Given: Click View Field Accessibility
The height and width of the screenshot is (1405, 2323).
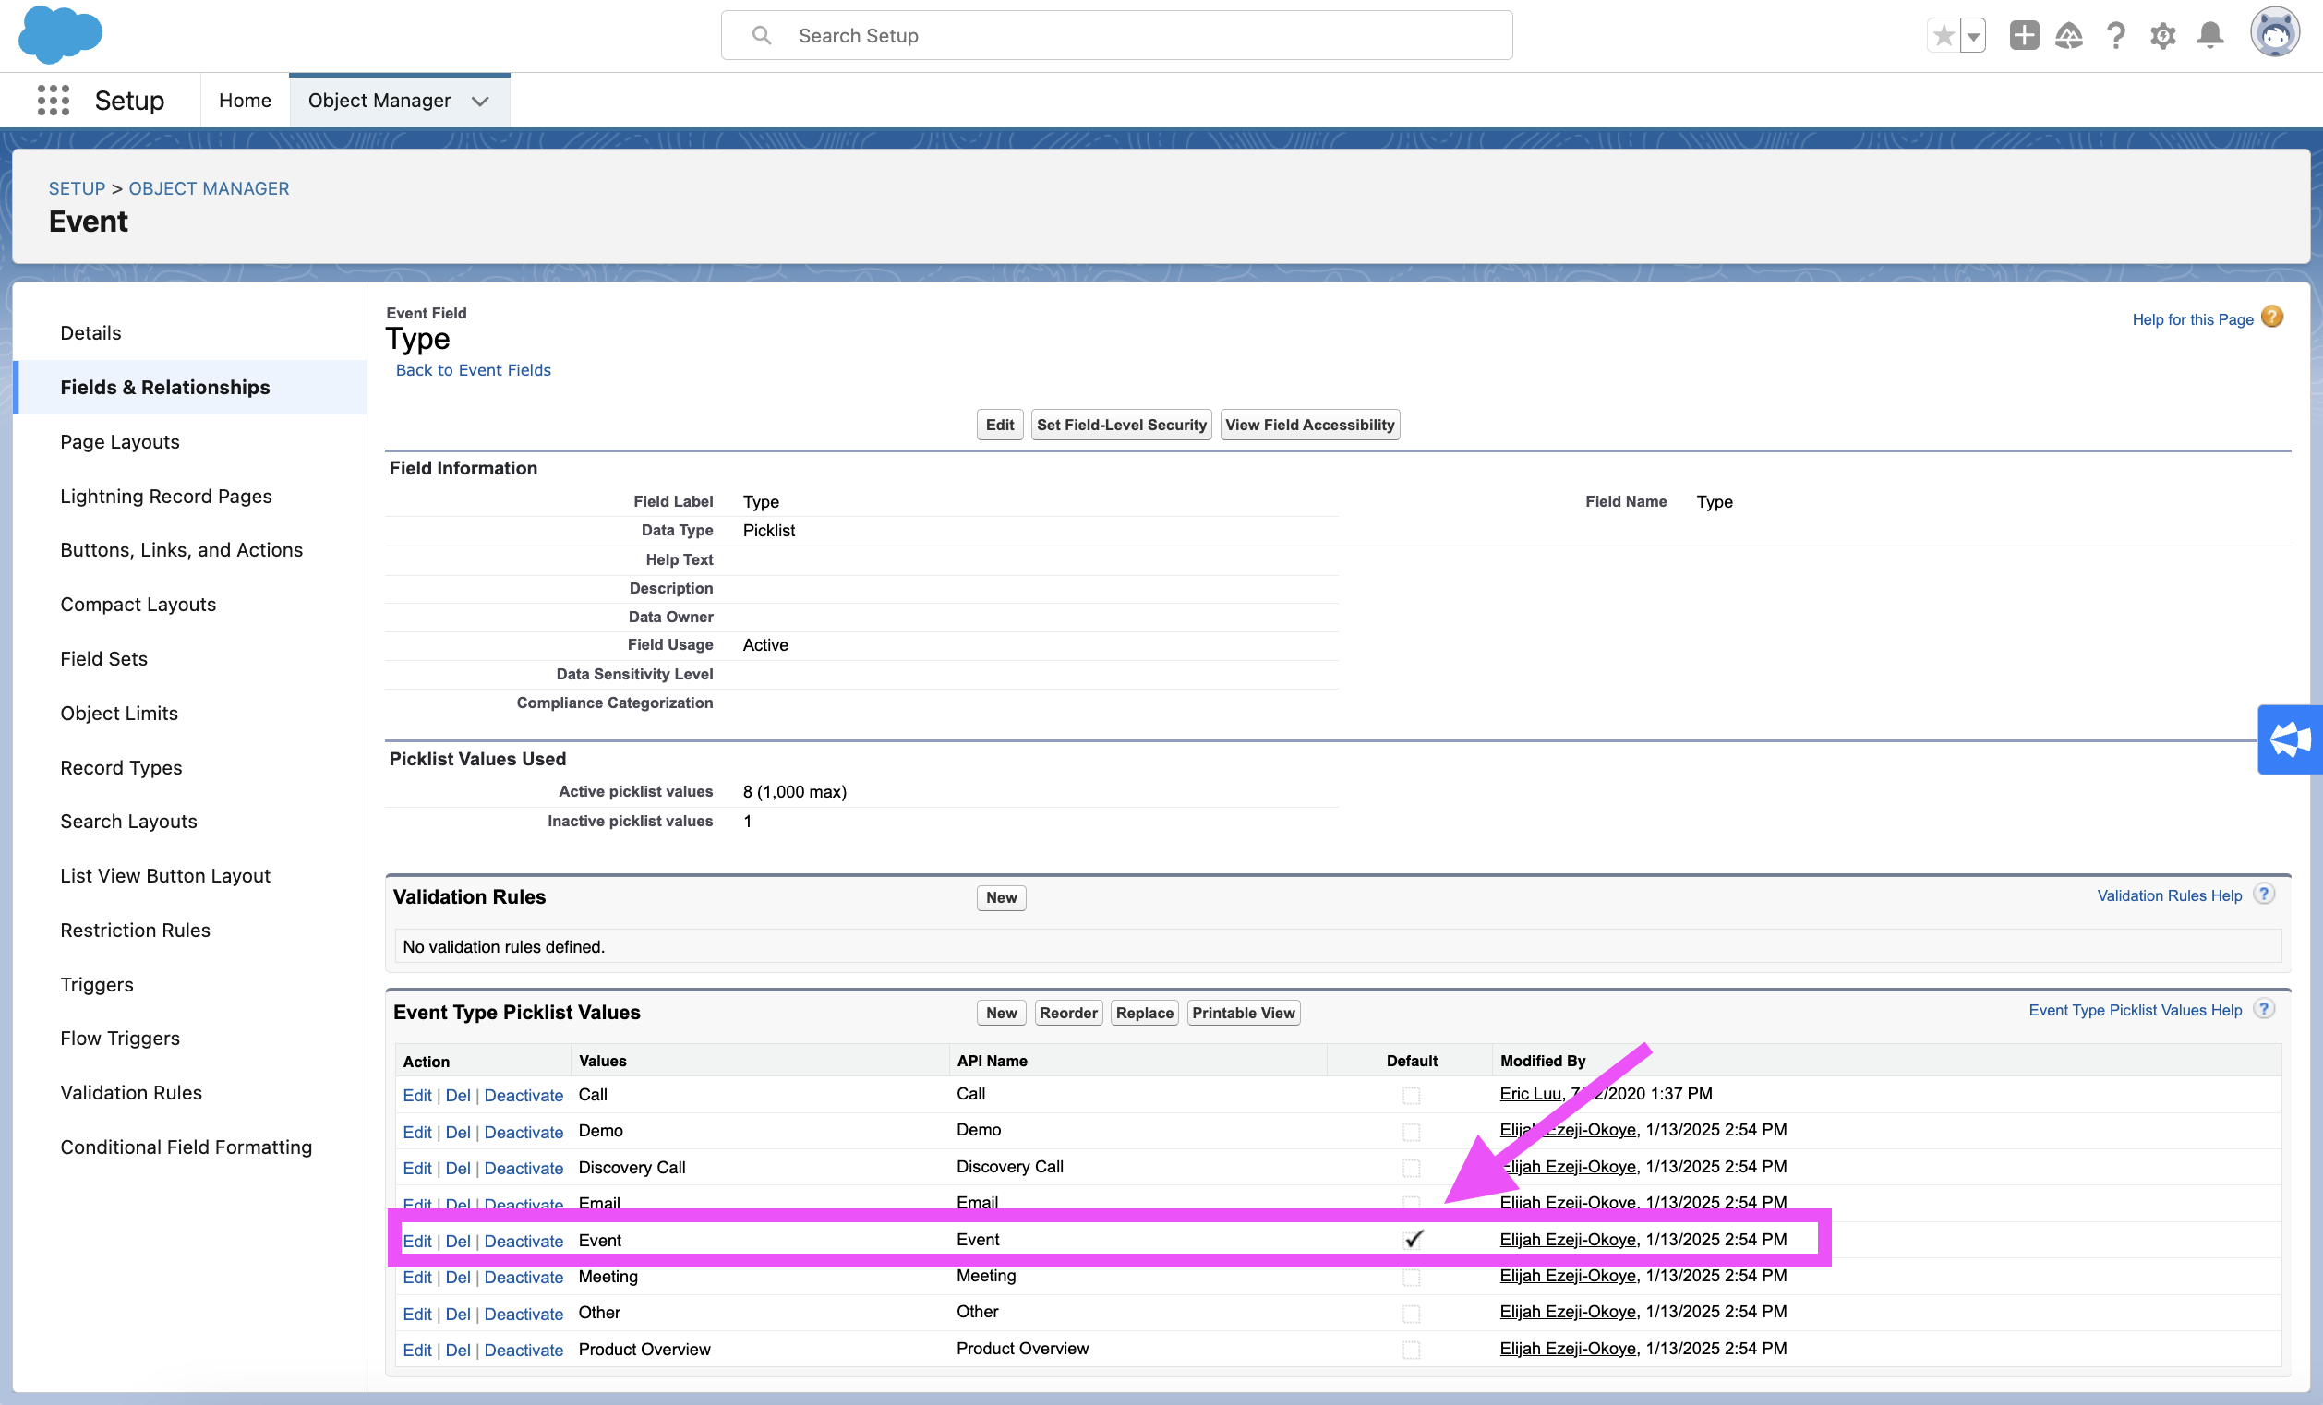Looking at the screenshot, I should [x=1309, y=424].
